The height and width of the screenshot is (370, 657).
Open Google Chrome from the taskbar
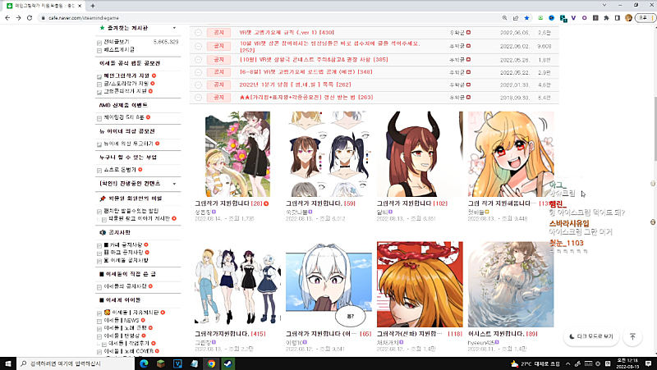pos(211,363)
